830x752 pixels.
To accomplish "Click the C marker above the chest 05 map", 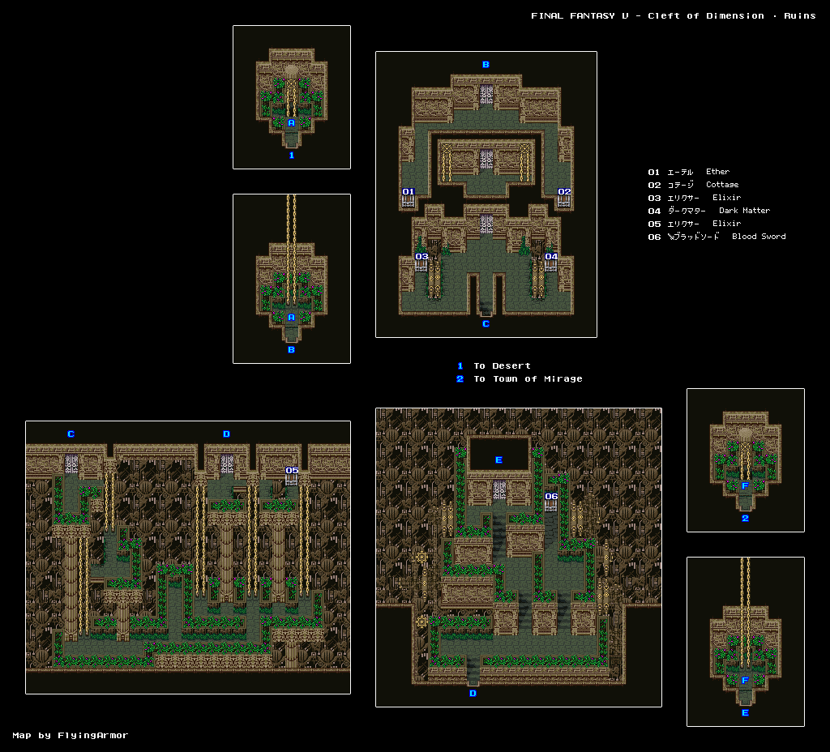I will pyautogui.click(x=71, y=434).
